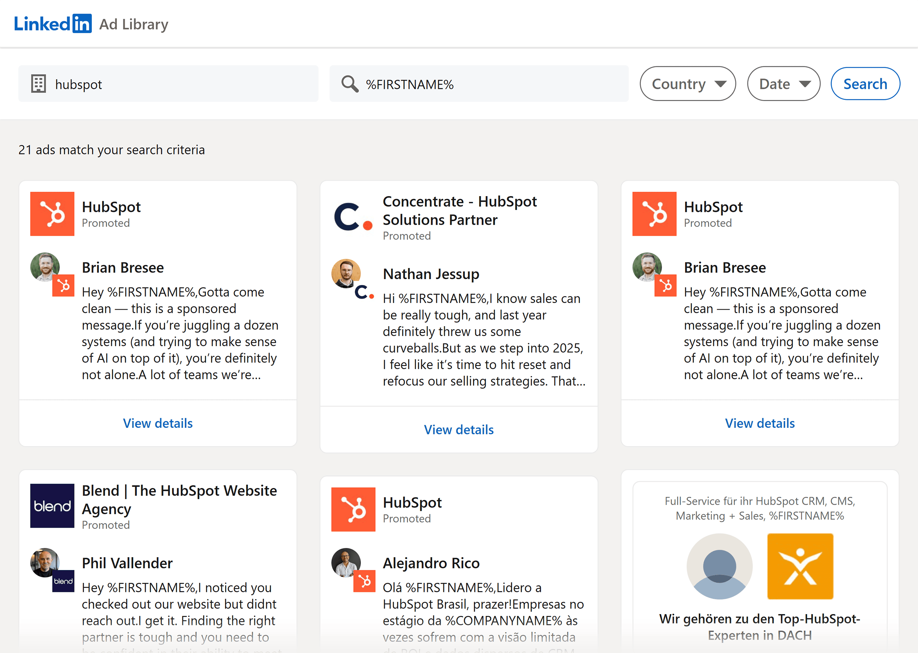
Task: Open the Country filter dropdown
Action: [688, 84]
